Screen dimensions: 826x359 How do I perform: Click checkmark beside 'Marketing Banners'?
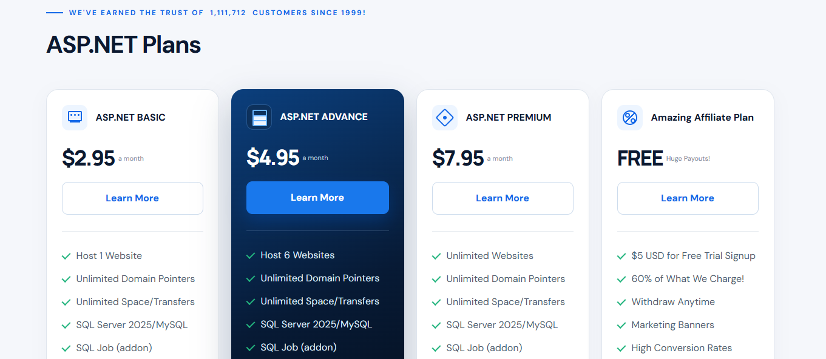pos(621,326)
